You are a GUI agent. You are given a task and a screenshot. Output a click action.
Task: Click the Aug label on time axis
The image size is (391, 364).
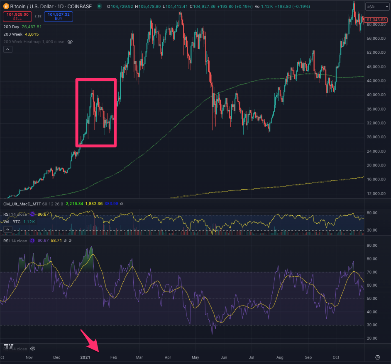[280, 357]
